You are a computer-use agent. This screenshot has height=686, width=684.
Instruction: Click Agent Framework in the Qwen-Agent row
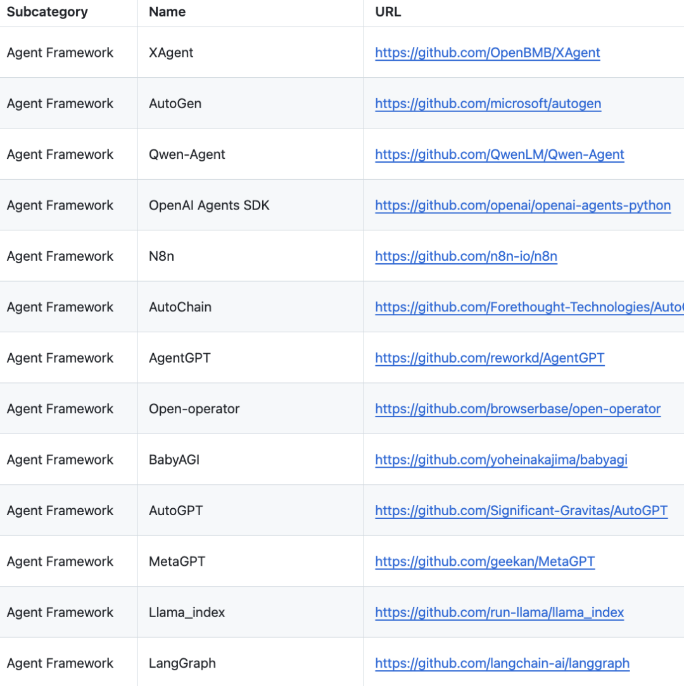pyautogui.click(x=60, y=154)
